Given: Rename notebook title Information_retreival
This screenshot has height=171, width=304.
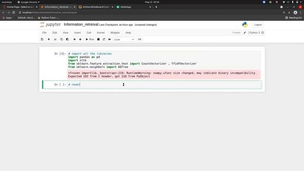Looking at the screenshot, I should click(x=81, y=24).
